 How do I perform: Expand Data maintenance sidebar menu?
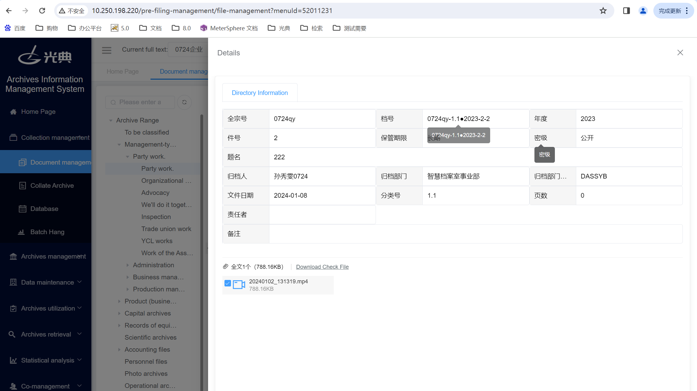click(46, 282)
